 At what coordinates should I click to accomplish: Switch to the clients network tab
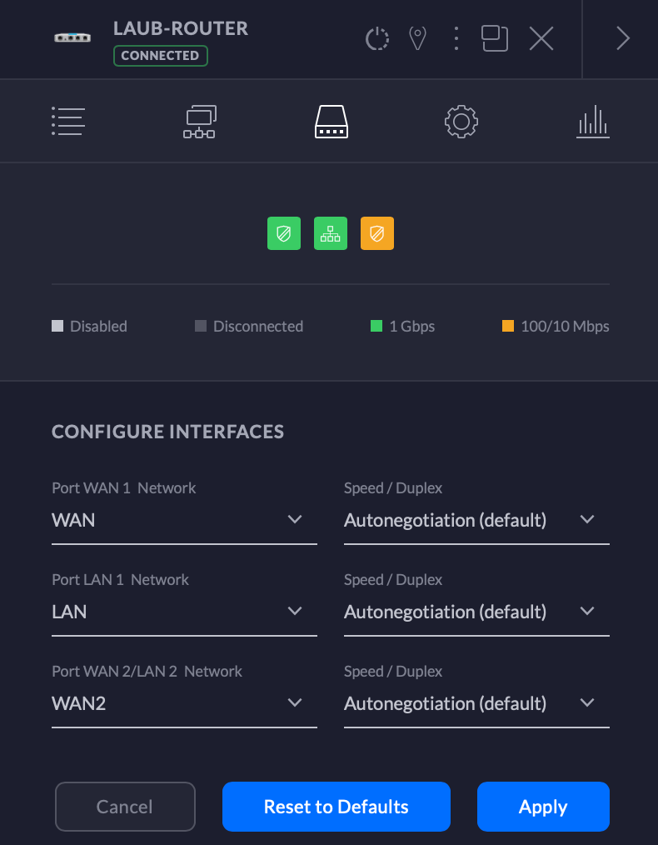point(199,122)
